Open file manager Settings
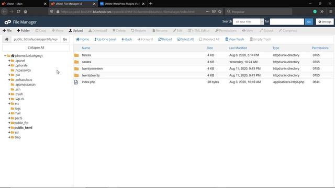The width and height of the screenshot is (335, 188). pyautogui.click(x=325, y=22)
